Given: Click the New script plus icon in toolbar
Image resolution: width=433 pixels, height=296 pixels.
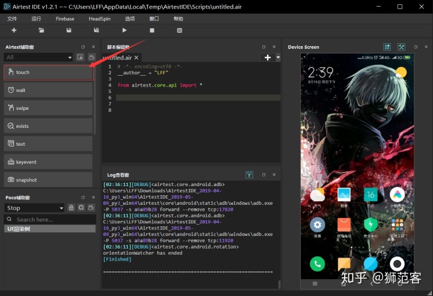Looking at the screenshot, I should click(14, 30).
